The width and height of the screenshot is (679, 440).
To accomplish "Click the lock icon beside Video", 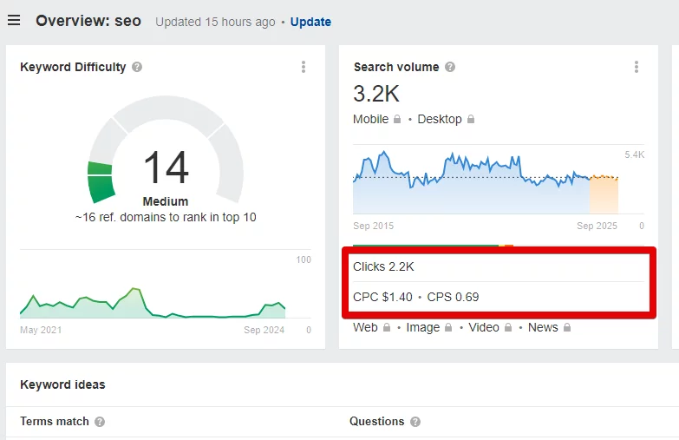I will point(508,327).
